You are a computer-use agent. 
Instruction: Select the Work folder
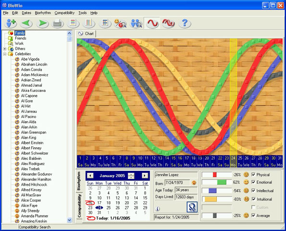click(x=19, y=43)
